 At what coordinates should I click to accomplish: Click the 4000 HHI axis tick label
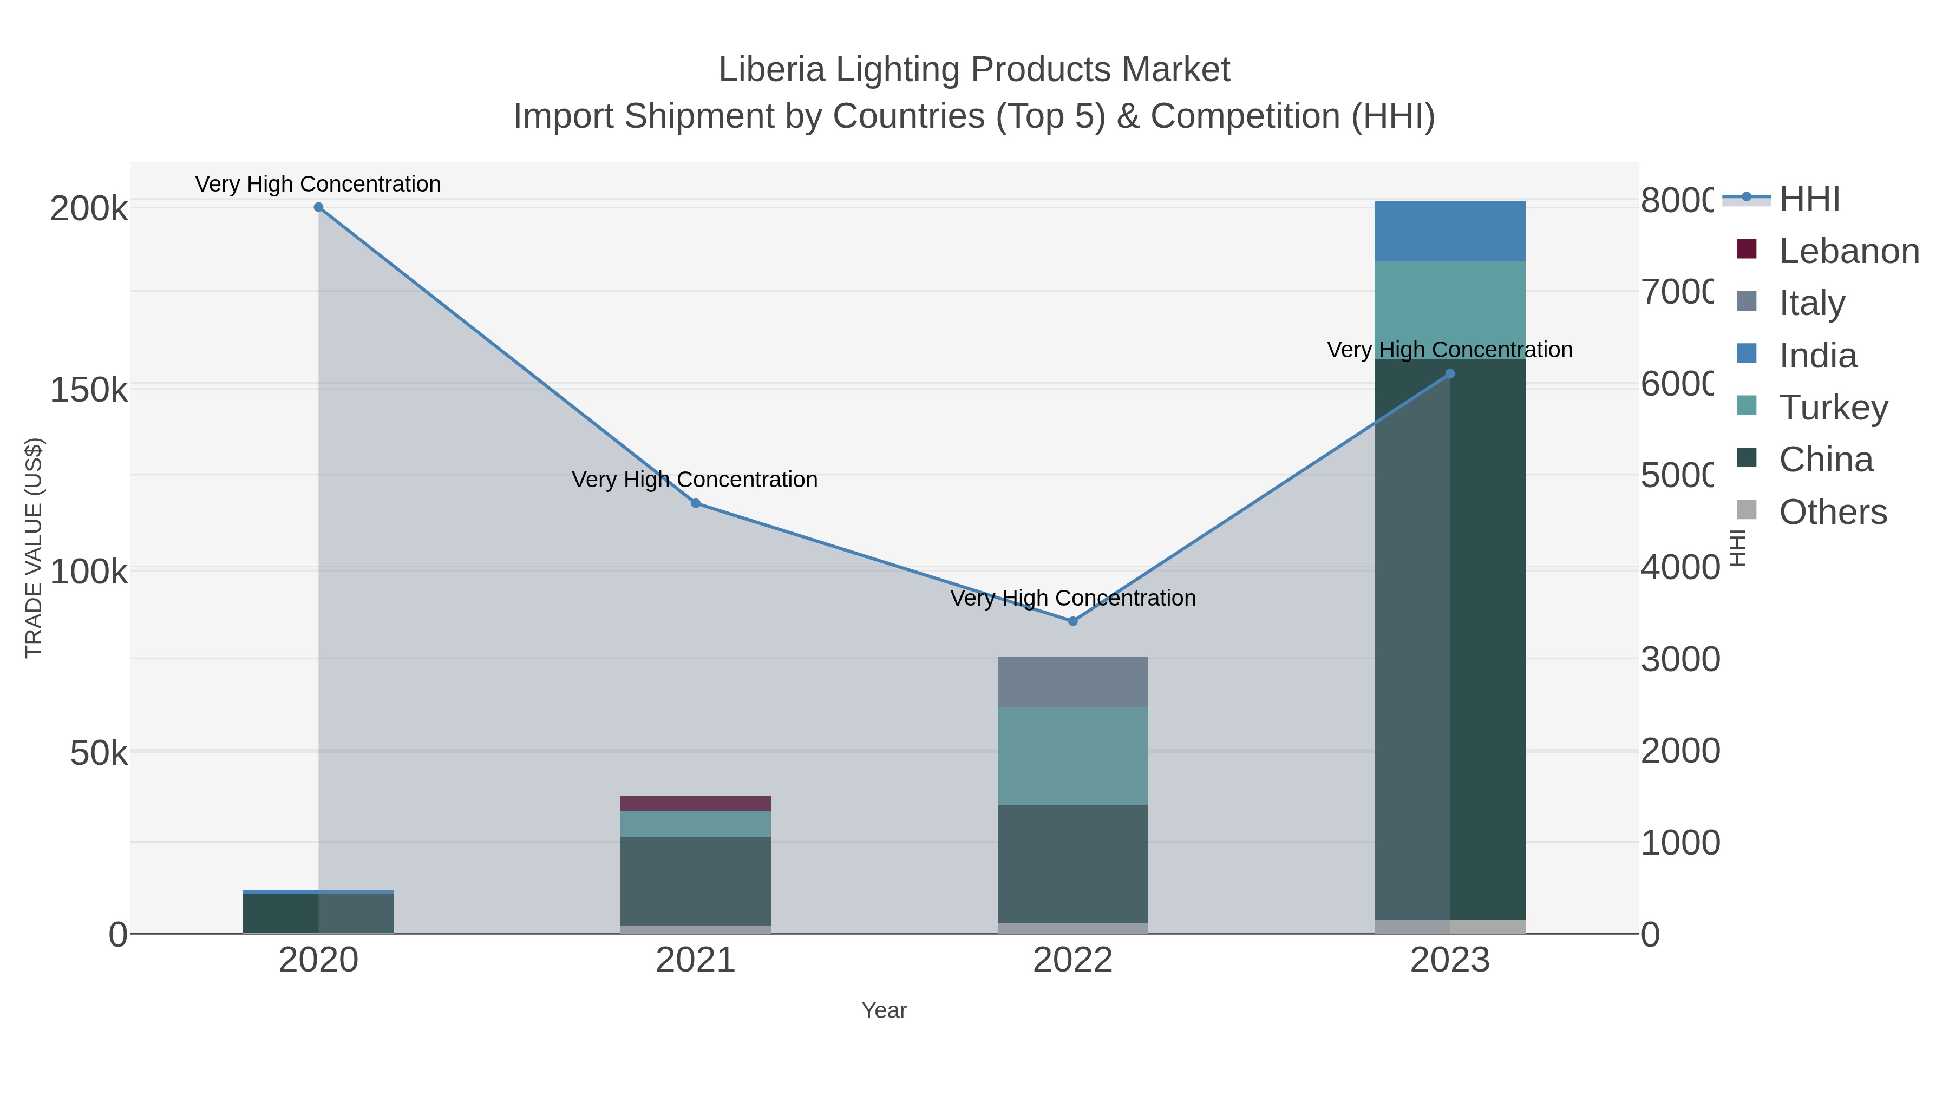pos(1680,567)
